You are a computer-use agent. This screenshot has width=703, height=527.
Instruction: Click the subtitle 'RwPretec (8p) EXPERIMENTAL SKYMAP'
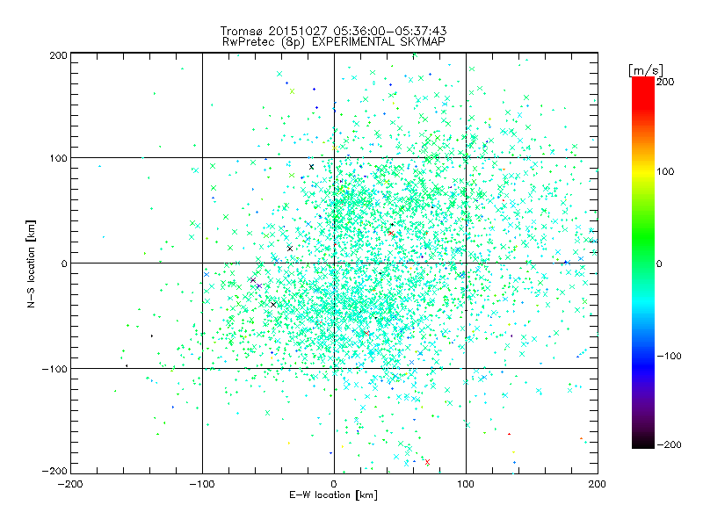333,41
